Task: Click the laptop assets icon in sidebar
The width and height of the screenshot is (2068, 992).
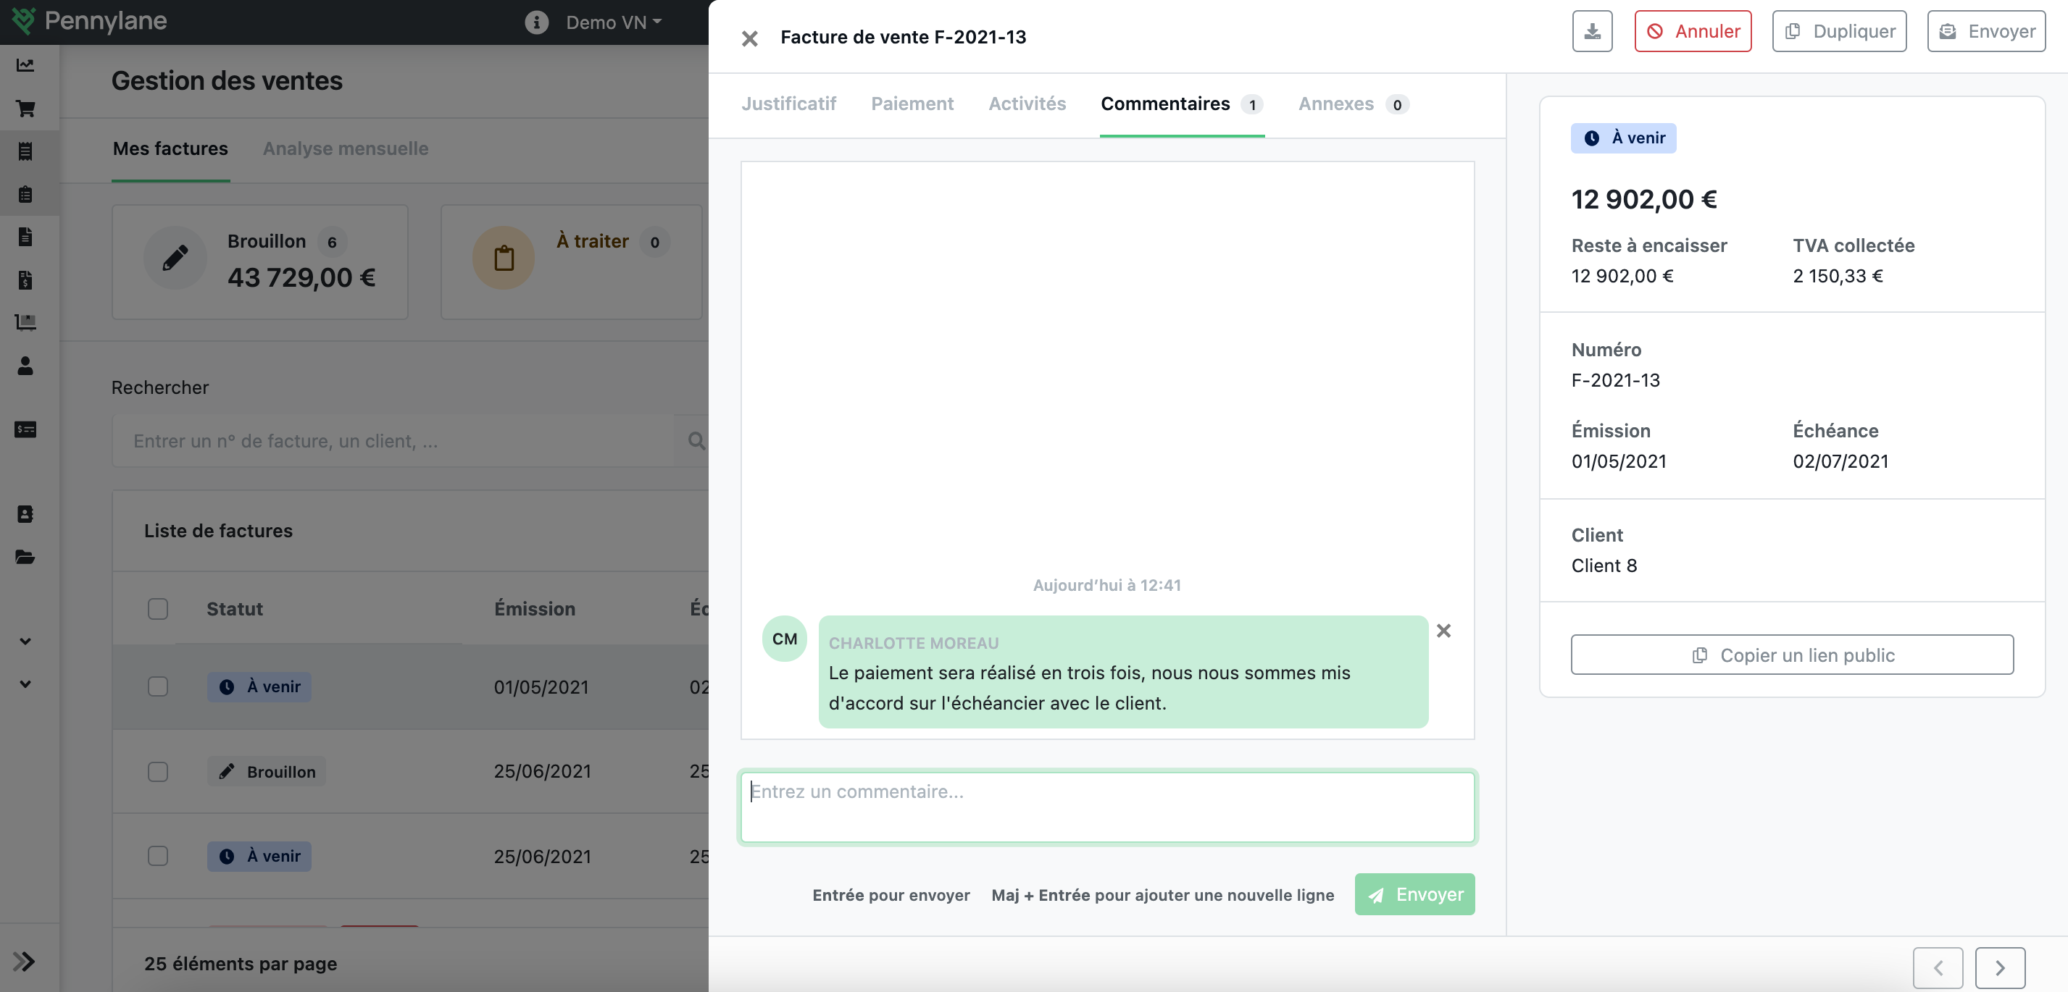Action: [25, 322]
